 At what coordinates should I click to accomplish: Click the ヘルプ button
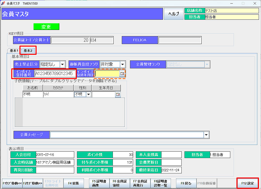pos(173,14)
